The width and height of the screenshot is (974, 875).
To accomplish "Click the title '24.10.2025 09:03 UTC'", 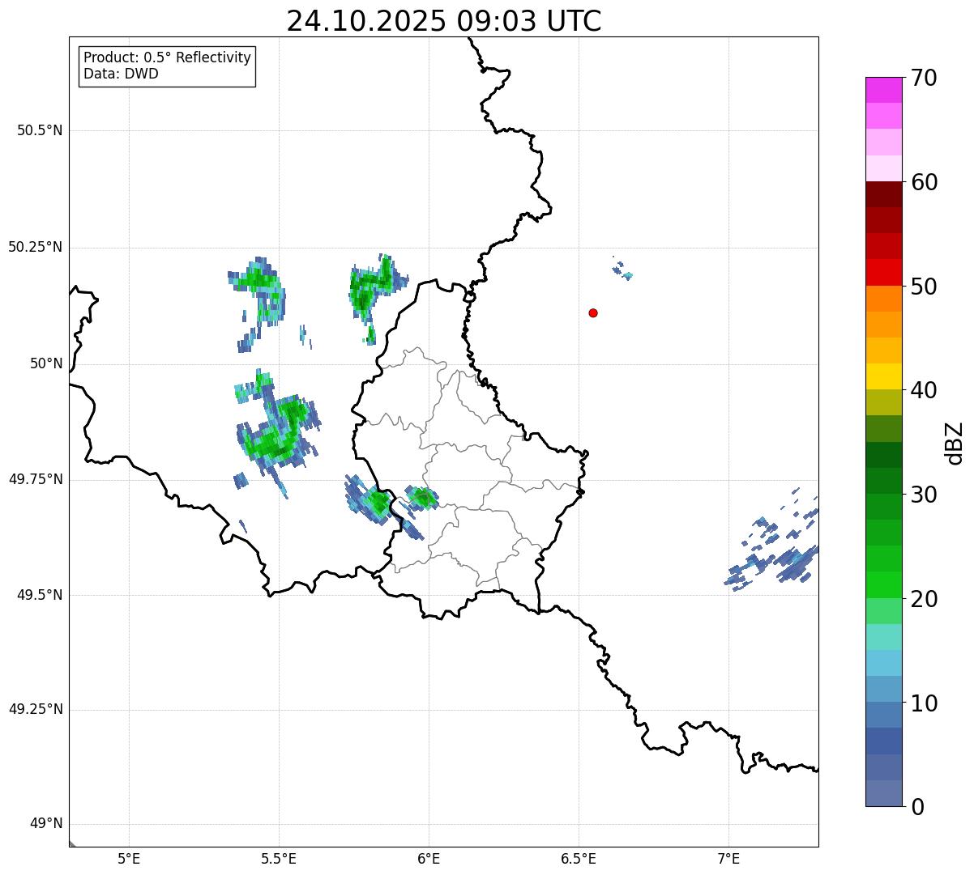I will (x=444, y=20).
